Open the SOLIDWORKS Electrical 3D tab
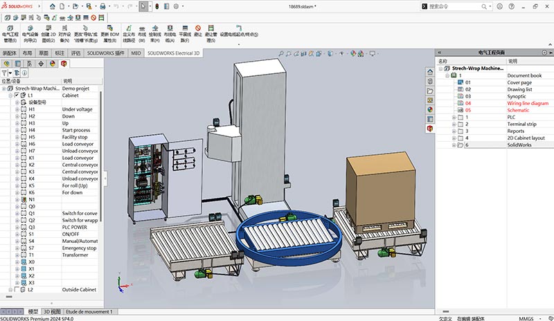This screenshot has width=554, height=321. coord(173,53)
